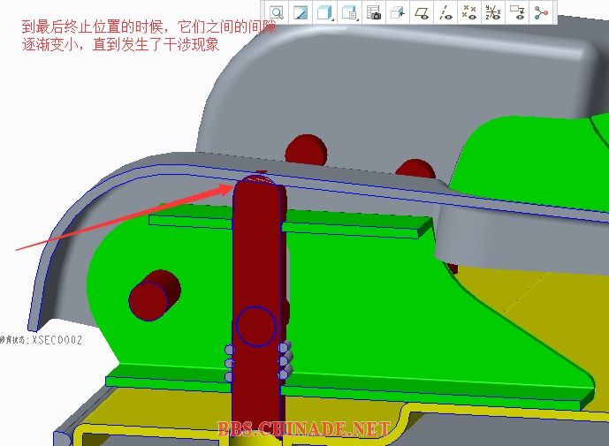Toggle annotation display icon
609x446 pixels.
517,12
